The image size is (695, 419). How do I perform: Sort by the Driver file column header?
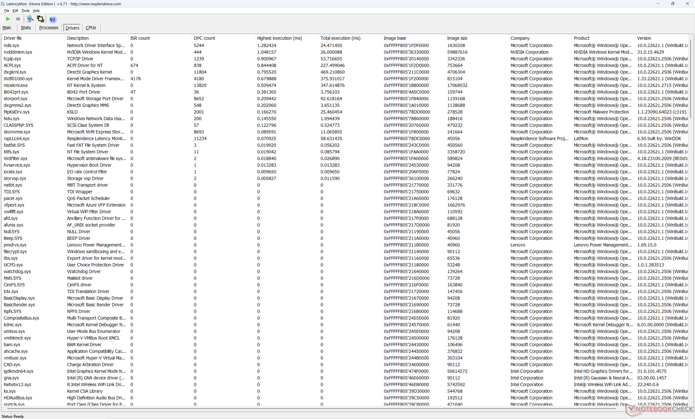click(x=33, y=38)
